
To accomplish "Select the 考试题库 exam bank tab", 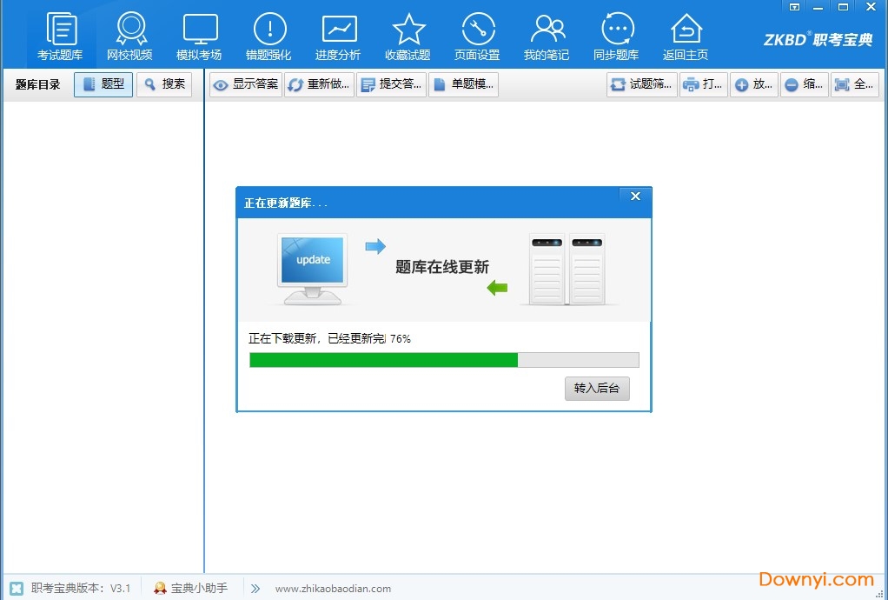I will tap(61, 35).
